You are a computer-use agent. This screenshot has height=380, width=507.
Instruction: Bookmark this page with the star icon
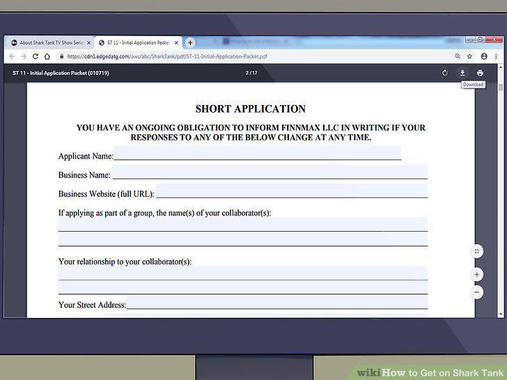(469, 56)
